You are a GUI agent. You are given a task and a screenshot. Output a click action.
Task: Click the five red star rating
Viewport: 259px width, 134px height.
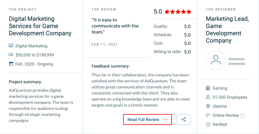(178, 12)
